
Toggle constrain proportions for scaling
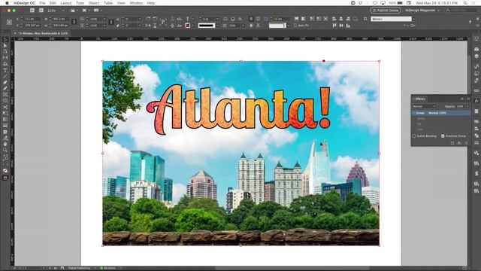coord(111,22)
